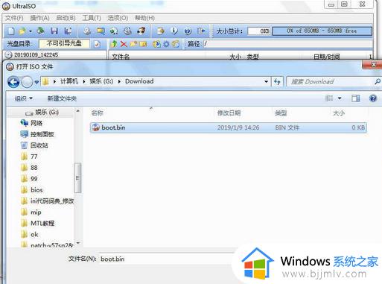Click the Forward arrow in the open dialog
The width and height of the screenshot is (382, 284).
27,82
